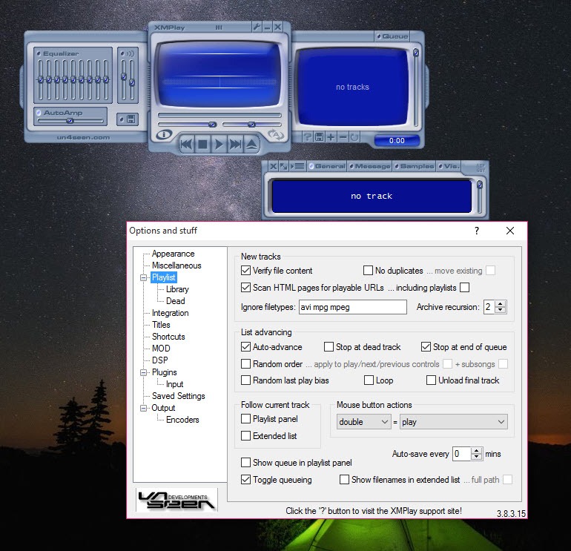The height and width of the screenshot is (551, 571).
Task: Open the mouse action 'play' dropdown
Action: click(x=453, y=422)
